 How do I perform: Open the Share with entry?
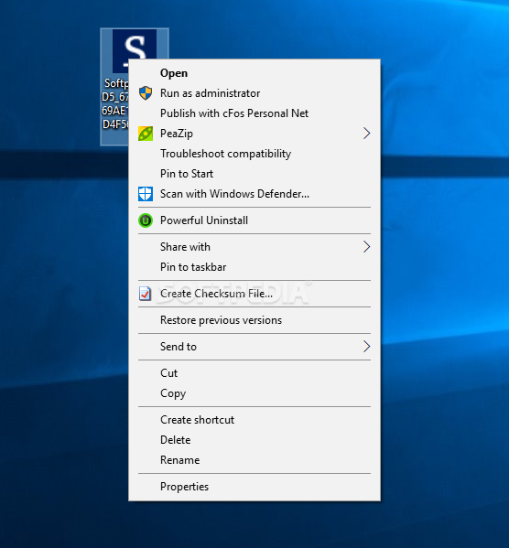[x=254, y=247]
